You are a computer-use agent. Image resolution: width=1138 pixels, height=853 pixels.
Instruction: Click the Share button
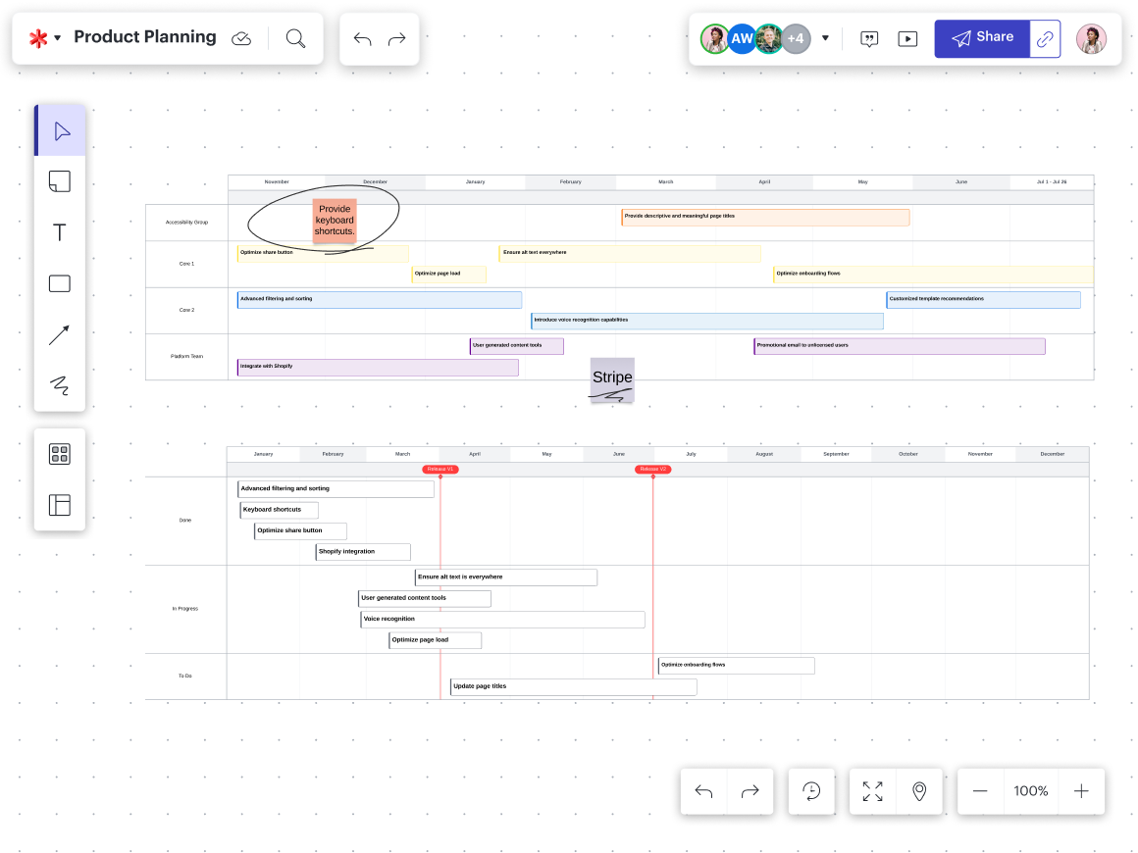(x=982, y=38)
